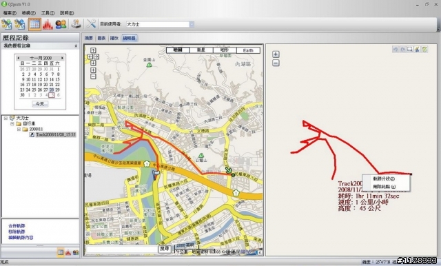Switch map to 衛星 satellite view
The width and height of the screenshot is (441, 266).
[201, 50]
